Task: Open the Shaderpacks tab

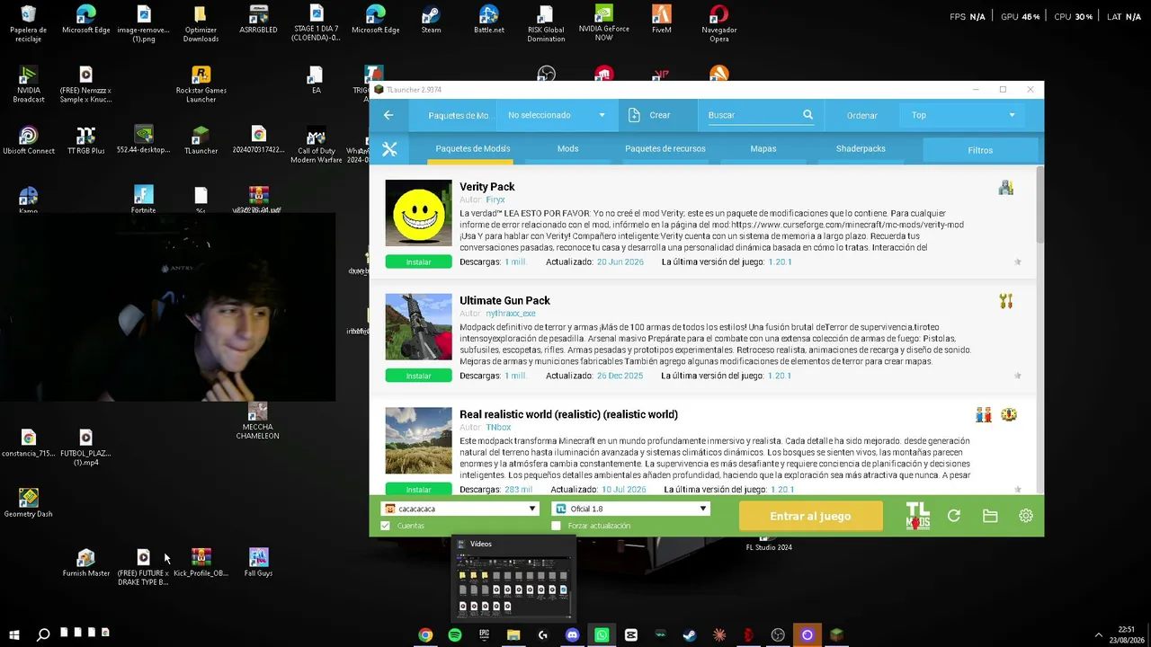Action: (861, 149)
